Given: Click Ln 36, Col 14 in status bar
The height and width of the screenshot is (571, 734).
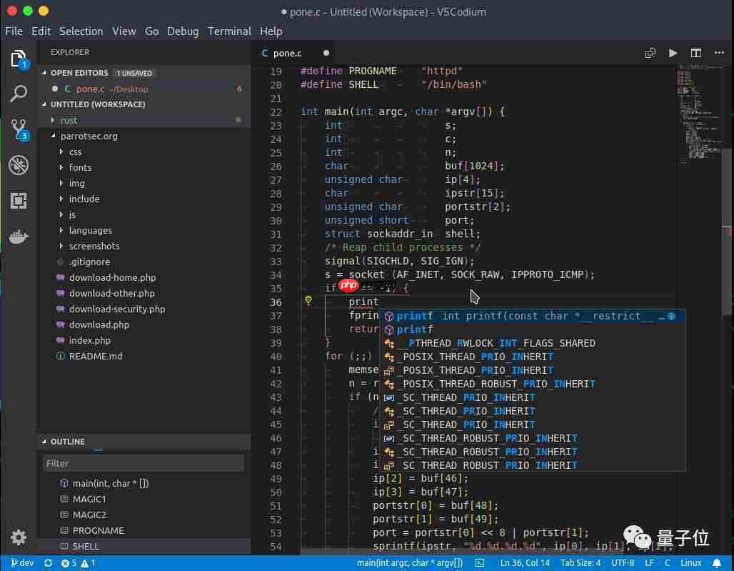Looking at the screenshot, I should pyautogui.click(x=525, y=563).
